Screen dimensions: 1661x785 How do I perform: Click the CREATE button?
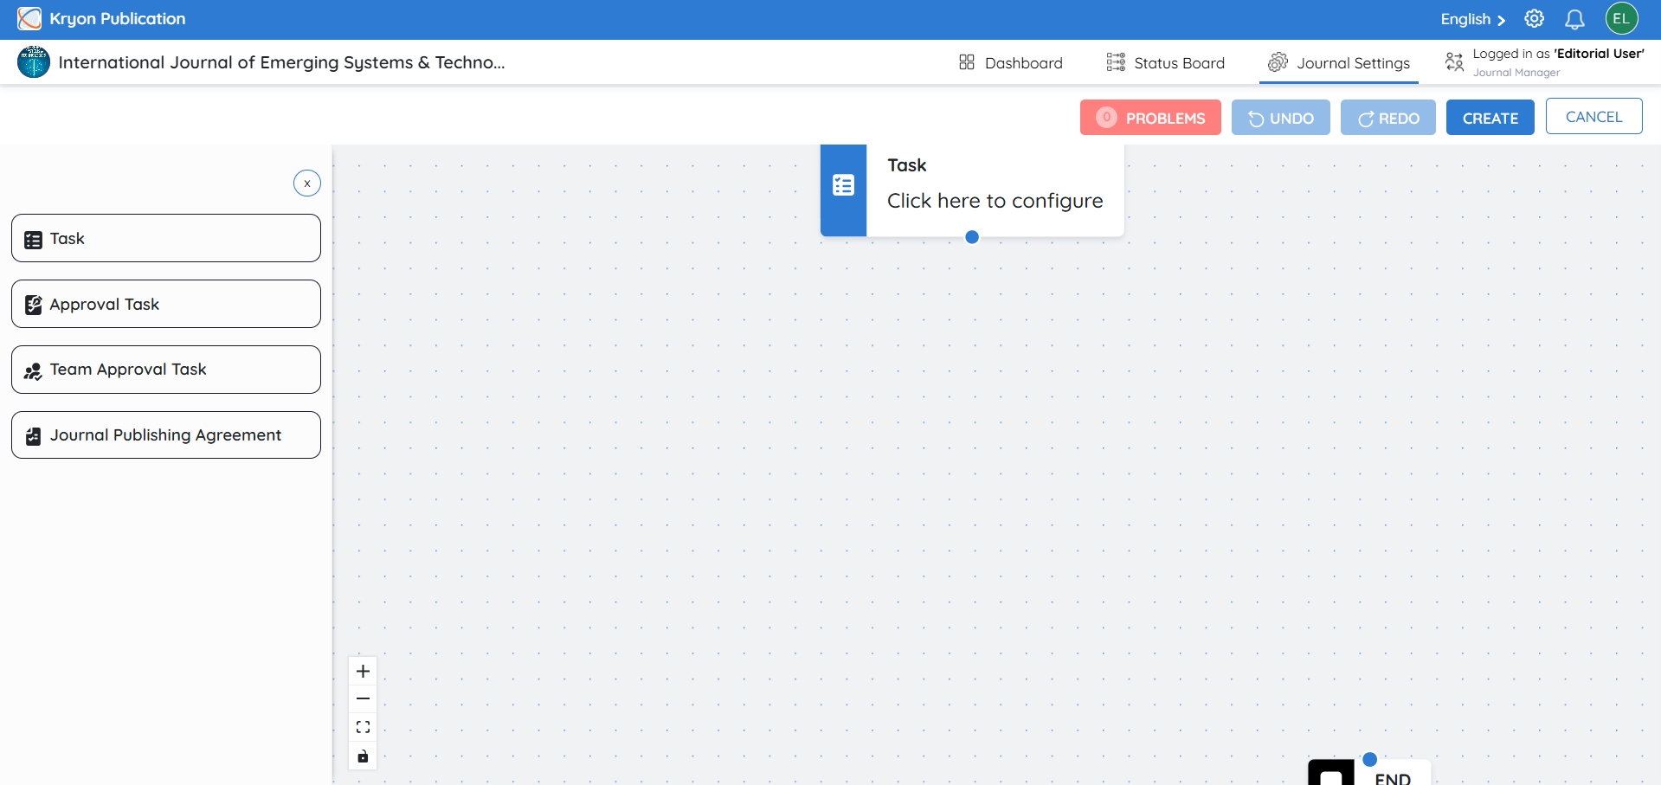point(1490,118)
